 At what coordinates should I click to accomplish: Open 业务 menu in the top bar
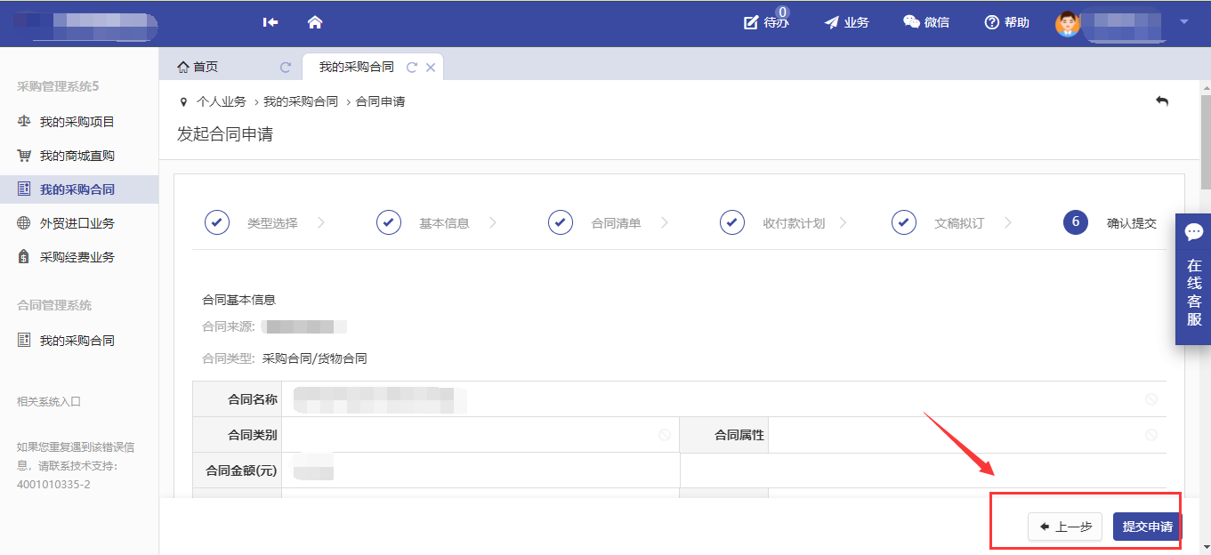point(846,22)
